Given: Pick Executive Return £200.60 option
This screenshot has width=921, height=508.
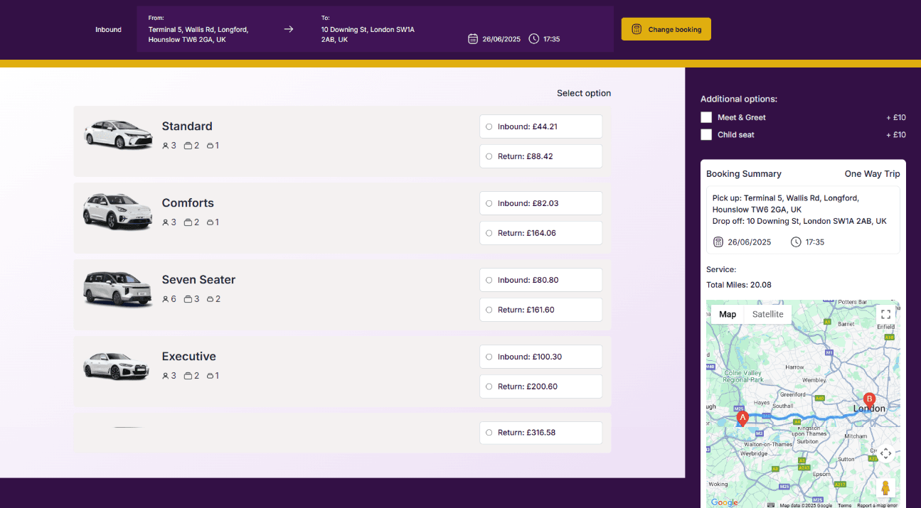Looking at the screenshot, I should click(489, 387).
